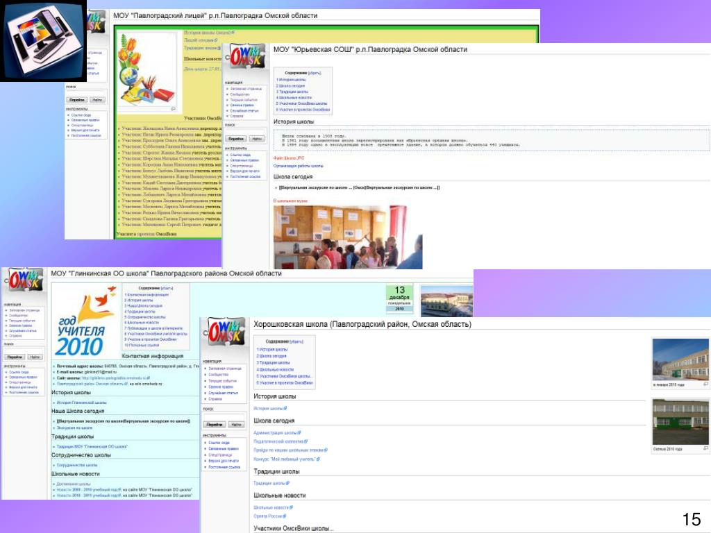Viewport: 711px width, 533px height.
Task: Open Постоянная ссылка in Хорошковская школа sidebar
Action: point(224,467)
